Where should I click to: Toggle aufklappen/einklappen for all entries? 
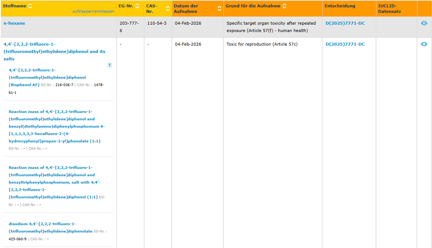click(93, 11)
